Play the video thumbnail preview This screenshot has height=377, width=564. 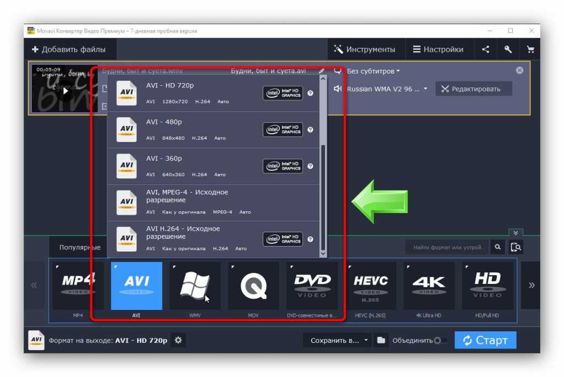pyautogui.click(x=65, y=91)
